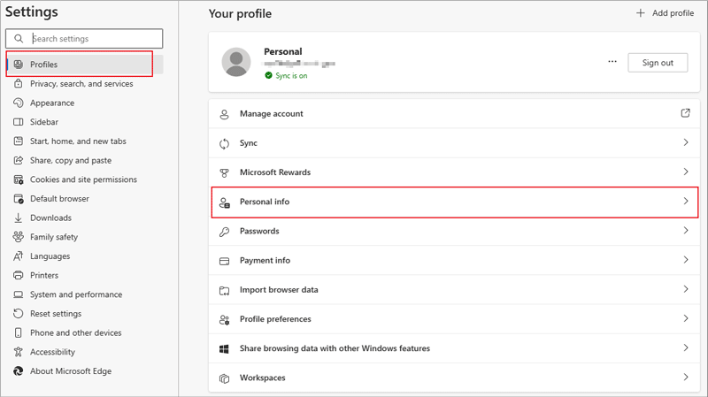Viewport: 708px width, 397px height.
Task: Click the Sidebar panel icon
Action: click(18, 122)
